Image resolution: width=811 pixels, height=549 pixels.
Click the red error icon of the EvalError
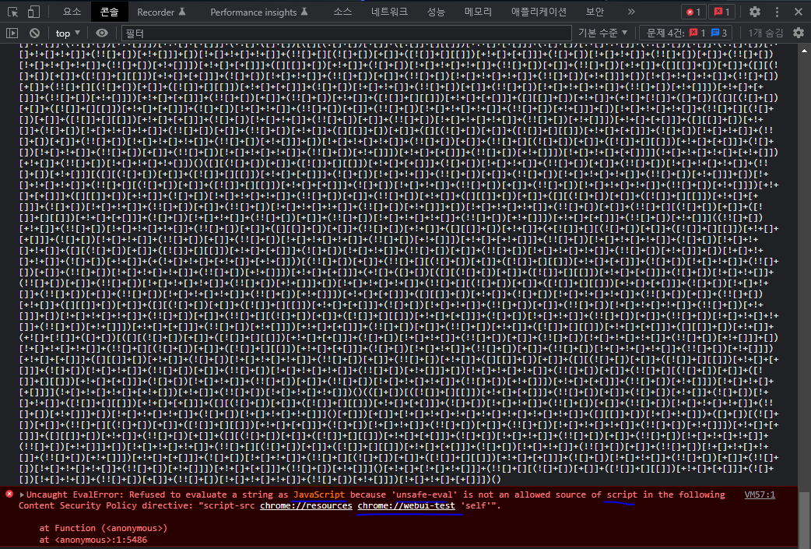point(9,494)
